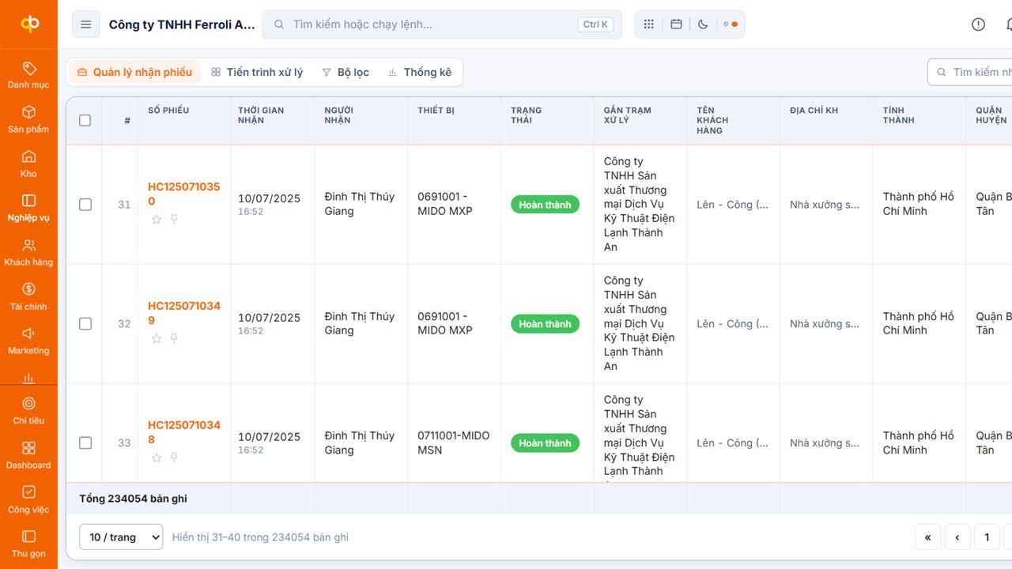Open the calendar icon in the header

[x=676, y=24]
